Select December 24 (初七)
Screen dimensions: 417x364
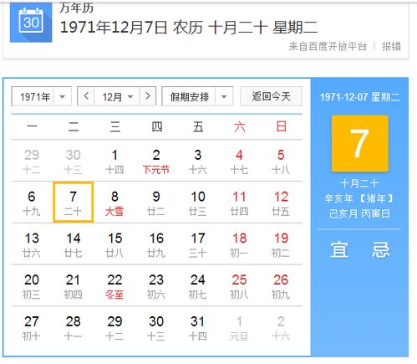(198, 286)
